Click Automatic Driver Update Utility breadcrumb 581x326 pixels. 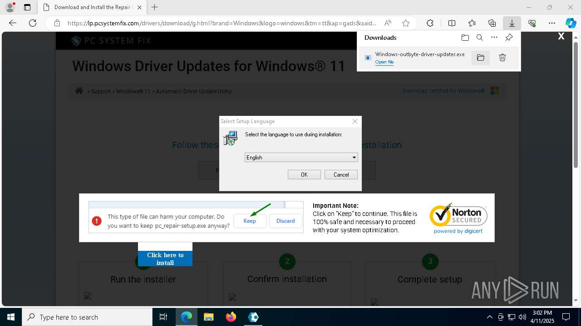pyautogui.click(x=194, y=91)
